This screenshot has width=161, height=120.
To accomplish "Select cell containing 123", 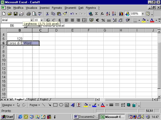I will coord(15,39).
